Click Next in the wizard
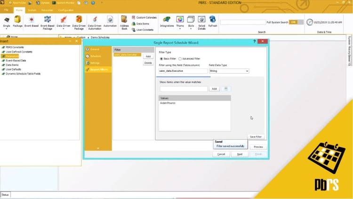Screen dimensions: 353x199 click(x=240, y=154)
